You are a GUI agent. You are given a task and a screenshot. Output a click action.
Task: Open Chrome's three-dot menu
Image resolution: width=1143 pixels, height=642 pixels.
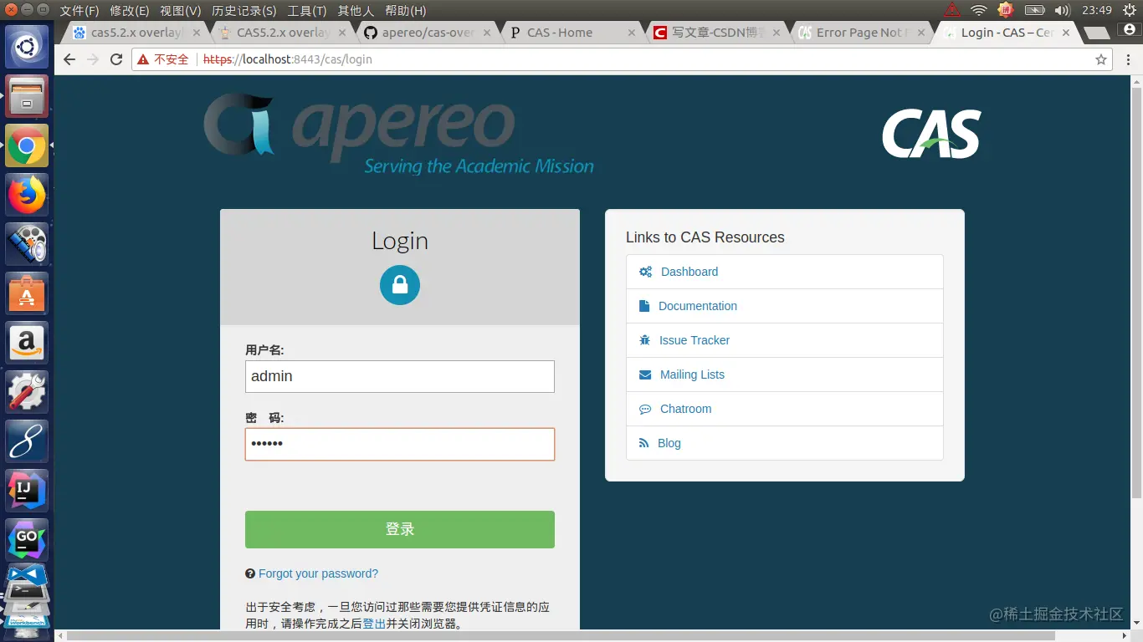click(1129, 59)
